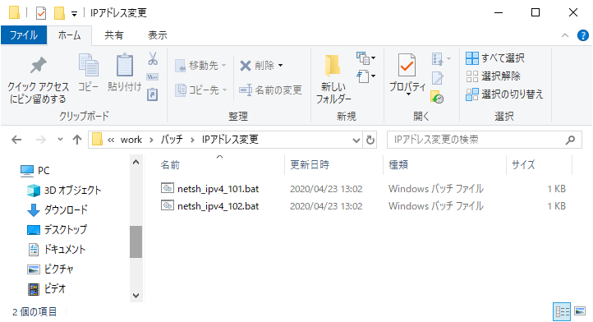
Task: Click the Copy ribbon icon
Action: pyautogui.click(x=88, y=65)
